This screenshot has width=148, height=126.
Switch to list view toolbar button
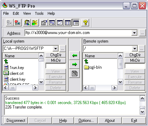click(68, 23)
